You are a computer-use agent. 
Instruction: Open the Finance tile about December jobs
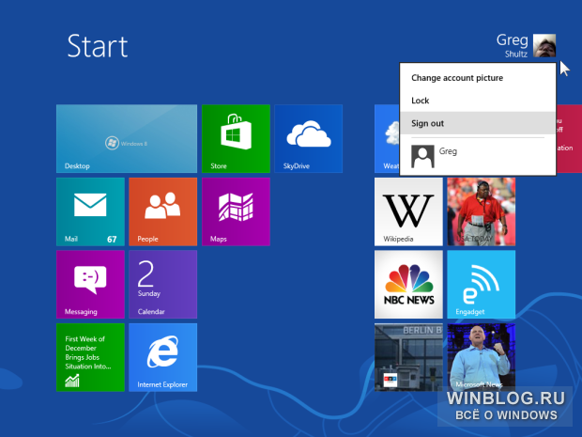coord(90,357)
